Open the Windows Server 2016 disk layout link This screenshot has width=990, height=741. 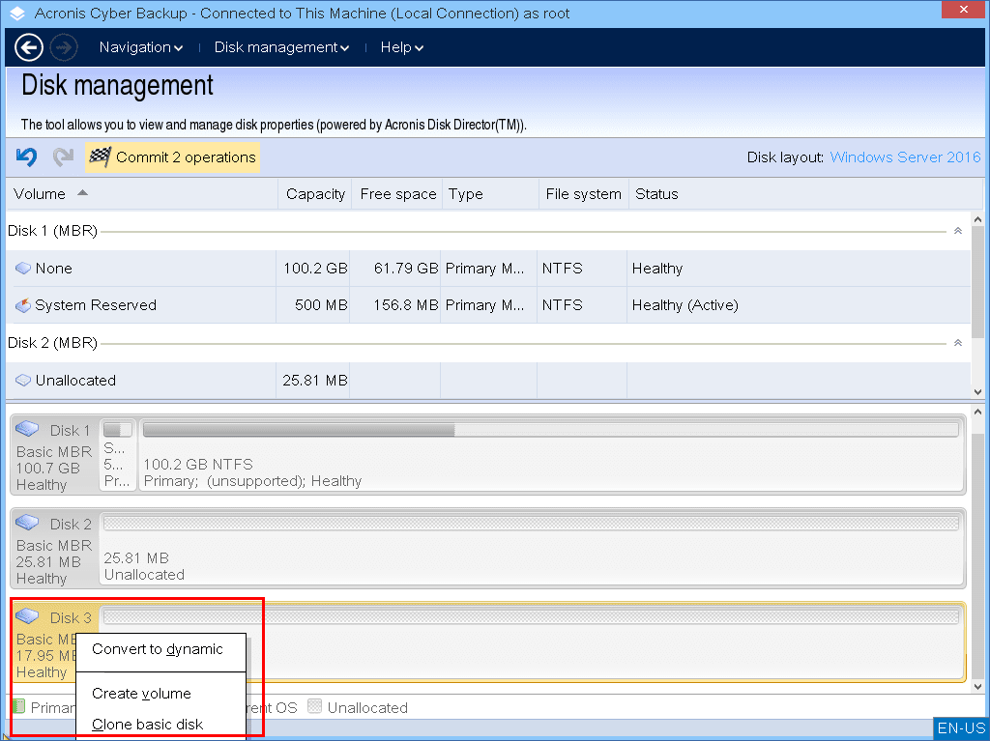pyautogui.click(x=905, y=157)
